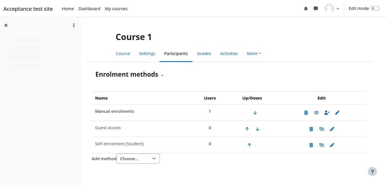Enable Guest access enrolment method
Viewport: 386px width, 185px height.
(x=321, y=129)
